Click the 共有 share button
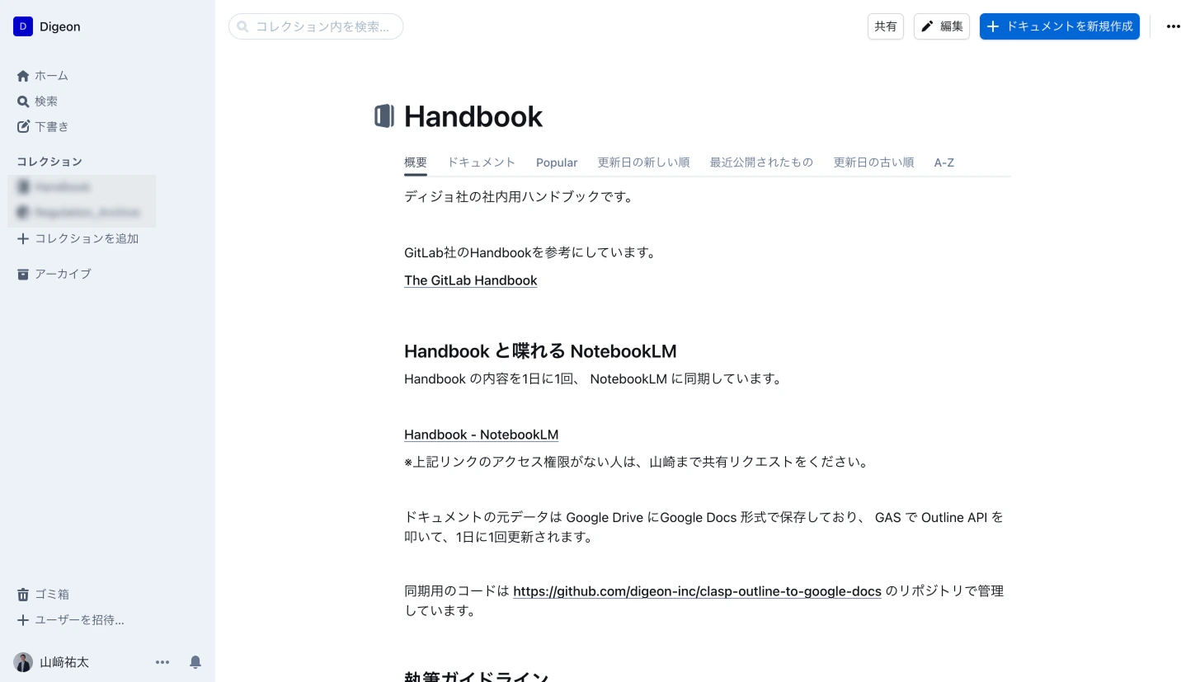Viewport: 1200px width, 682px height. 886,26
